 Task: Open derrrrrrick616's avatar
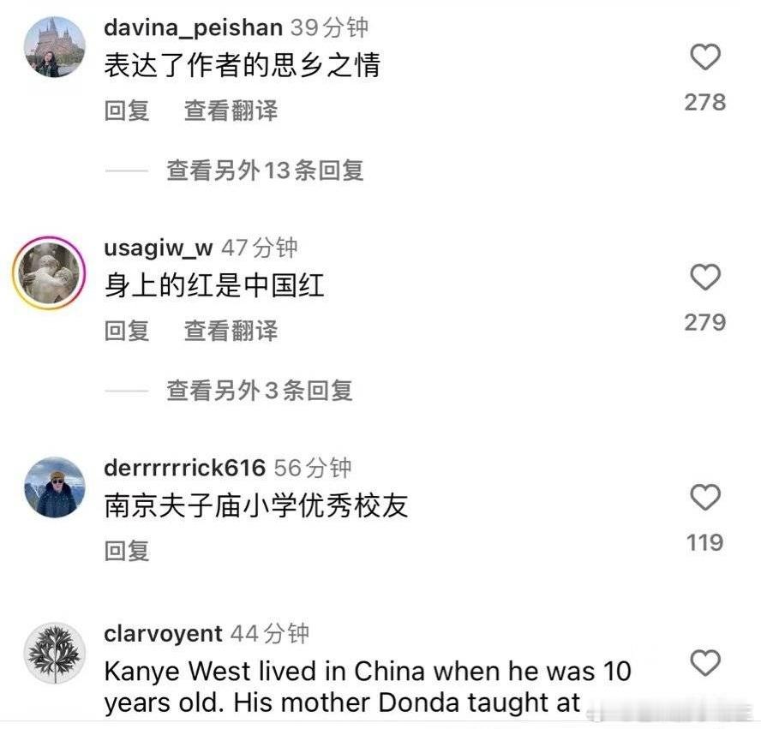coord(55,487)
